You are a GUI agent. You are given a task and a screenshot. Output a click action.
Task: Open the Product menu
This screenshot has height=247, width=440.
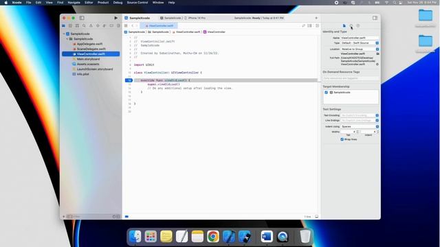pyautogui.click(x=103, y=3)
